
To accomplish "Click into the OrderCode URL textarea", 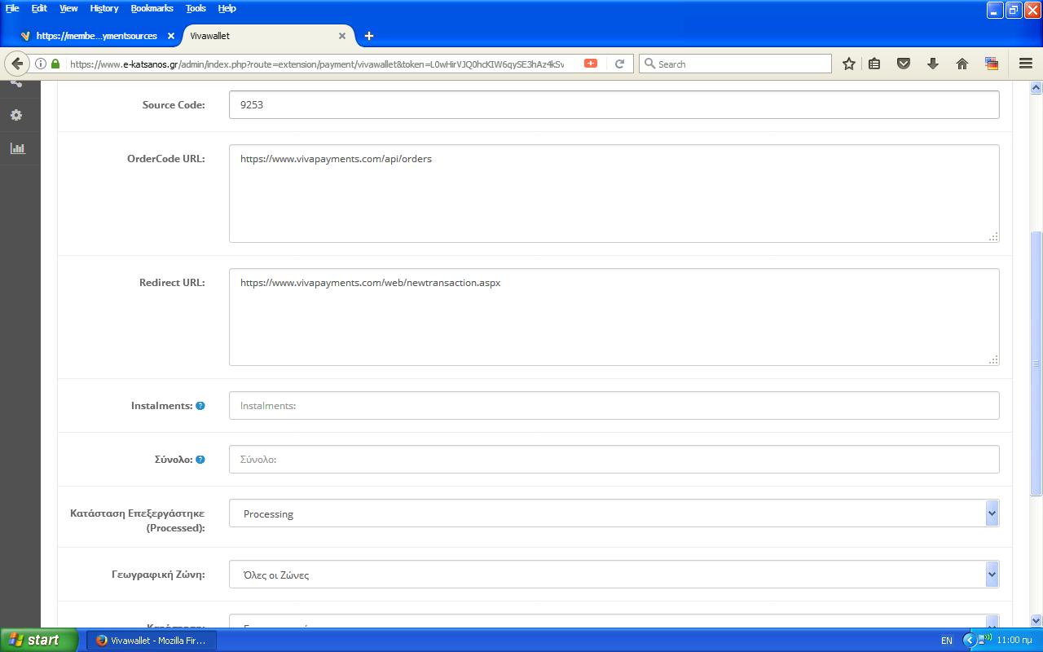I will pos(614,193).
